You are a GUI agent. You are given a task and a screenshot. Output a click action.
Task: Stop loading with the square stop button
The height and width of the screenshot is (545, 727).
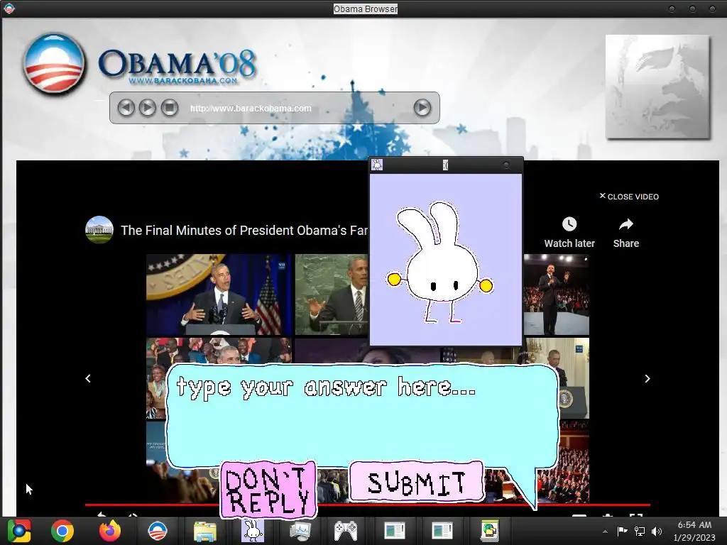170,108
